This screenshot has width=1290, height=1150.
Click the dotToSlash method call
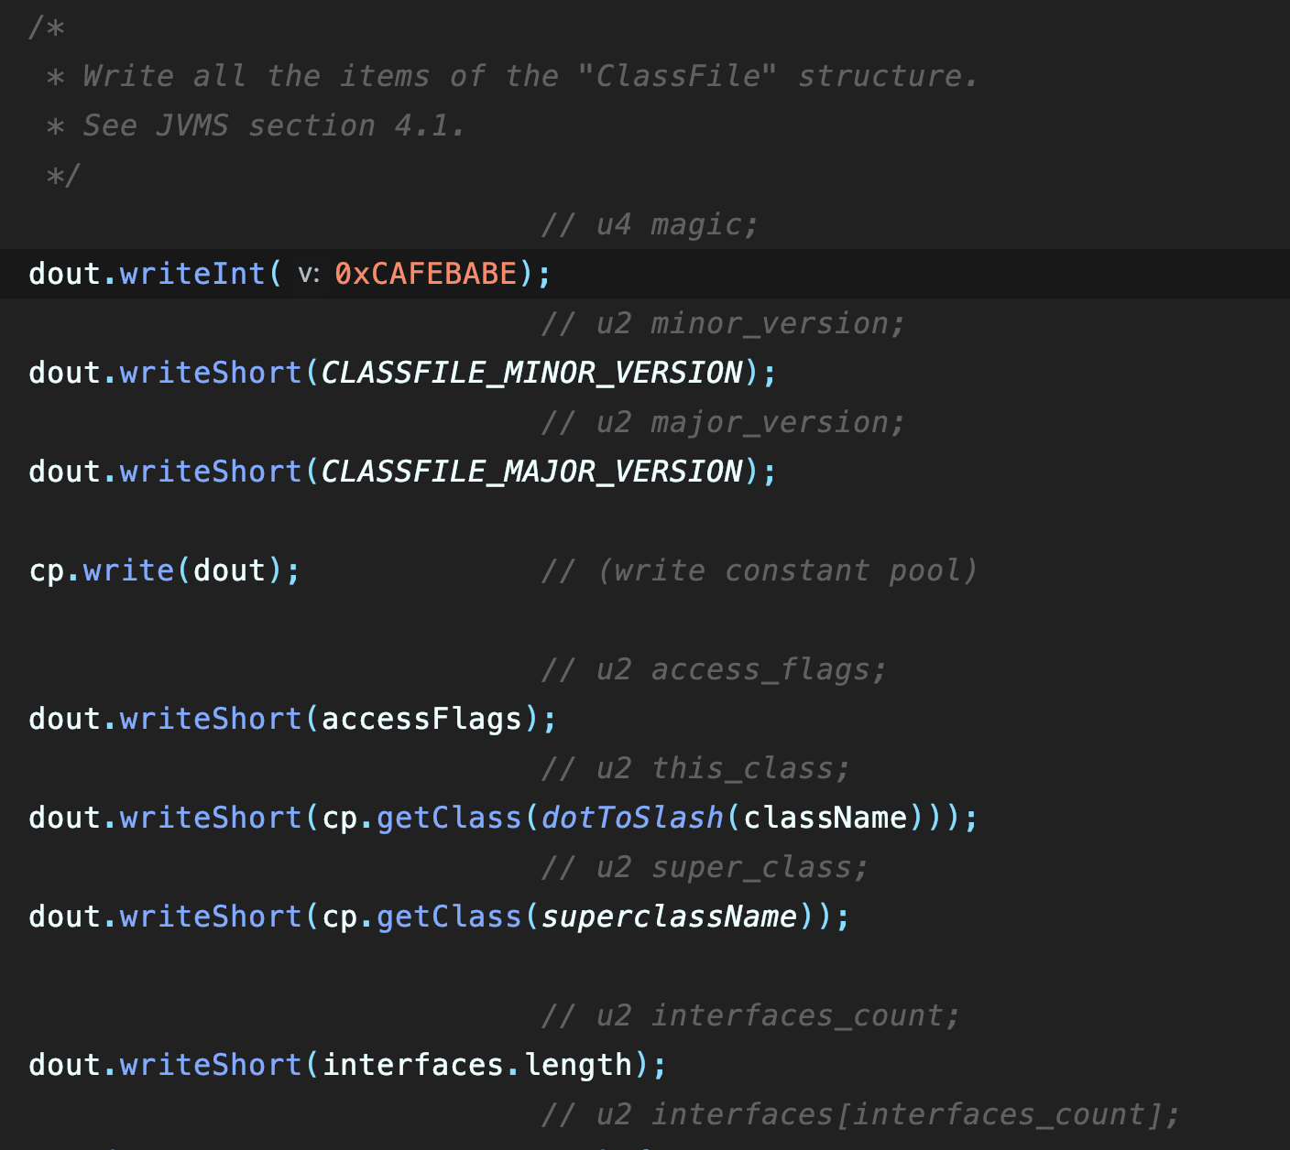pyautogui.click(x=632, y=818)
